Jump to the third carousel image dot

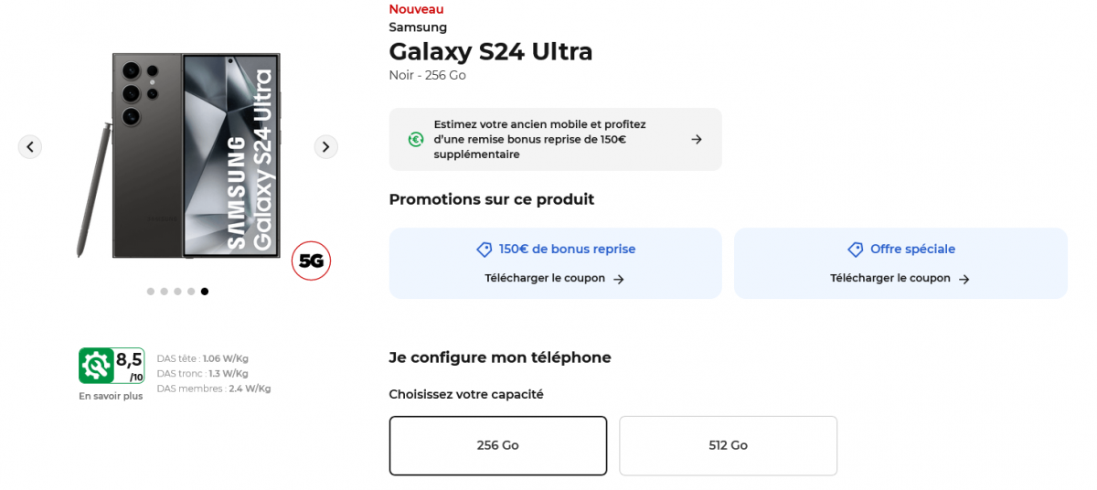[x=177, y=292]
